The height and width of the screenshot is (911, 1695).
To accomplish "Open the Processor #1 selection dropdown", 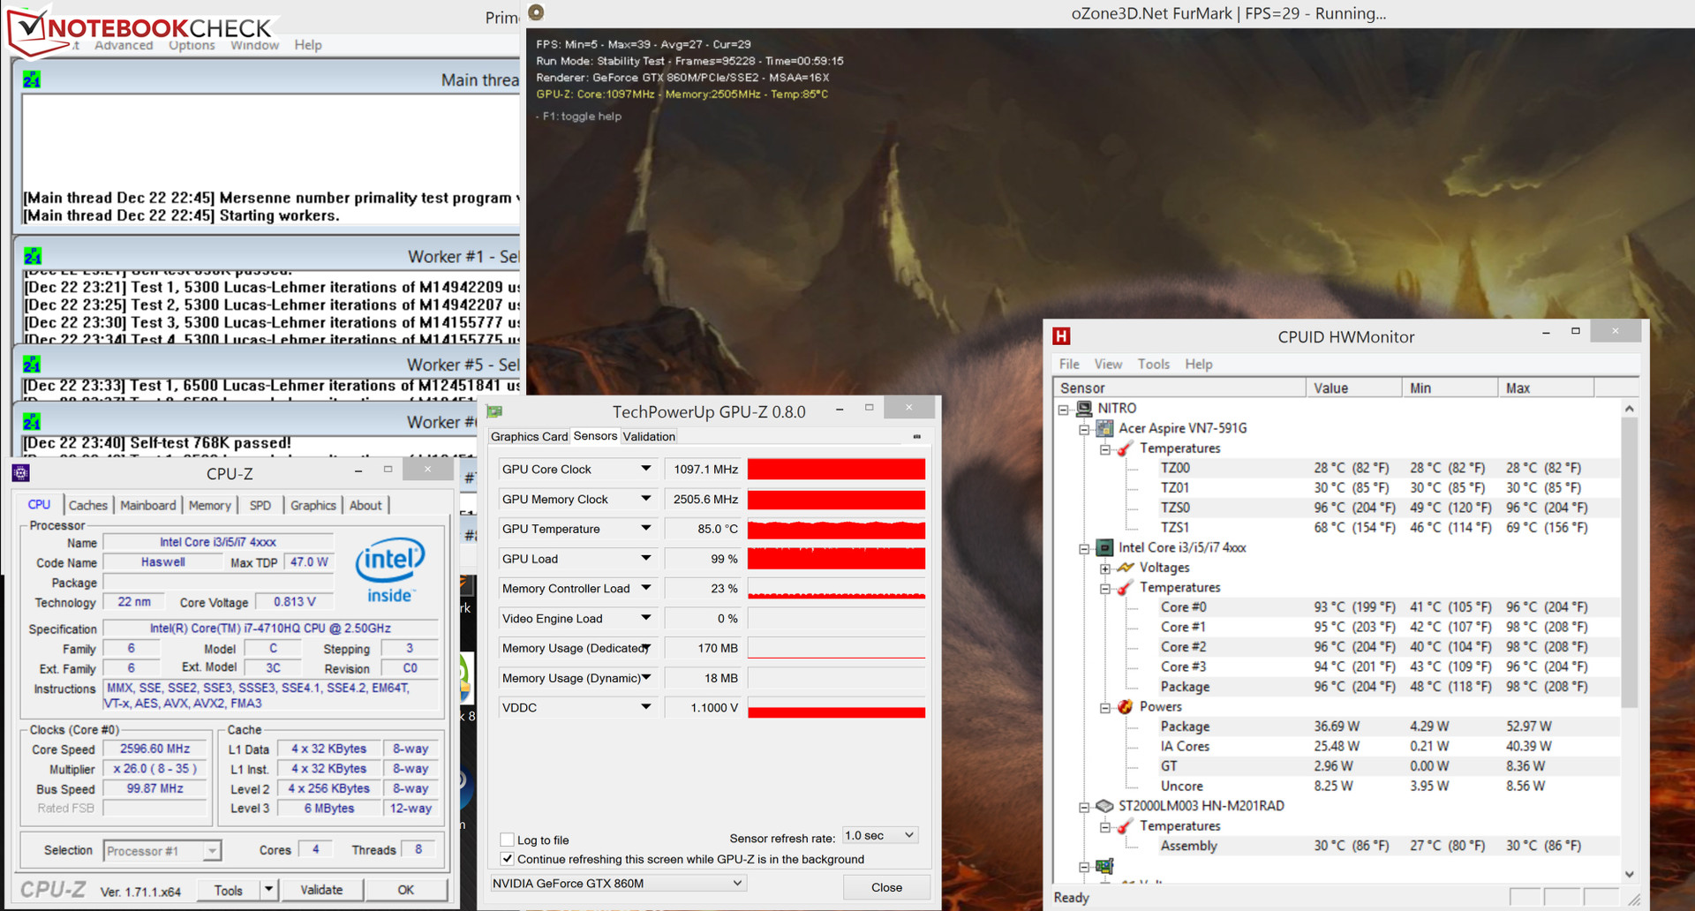I will (162, 851).
